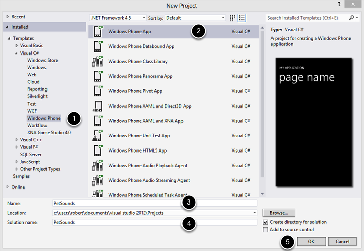The width and height of the screenshot is (364, 251).
Task: Click the Audio Streaming Agent icon
Action: click(97, 180)
